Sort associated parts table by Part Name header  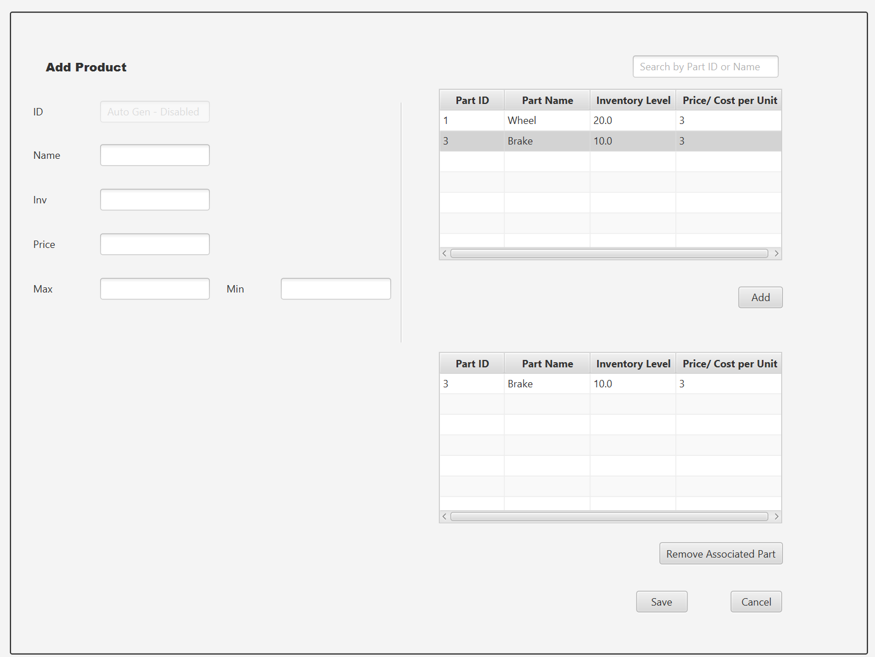[547, 364]
